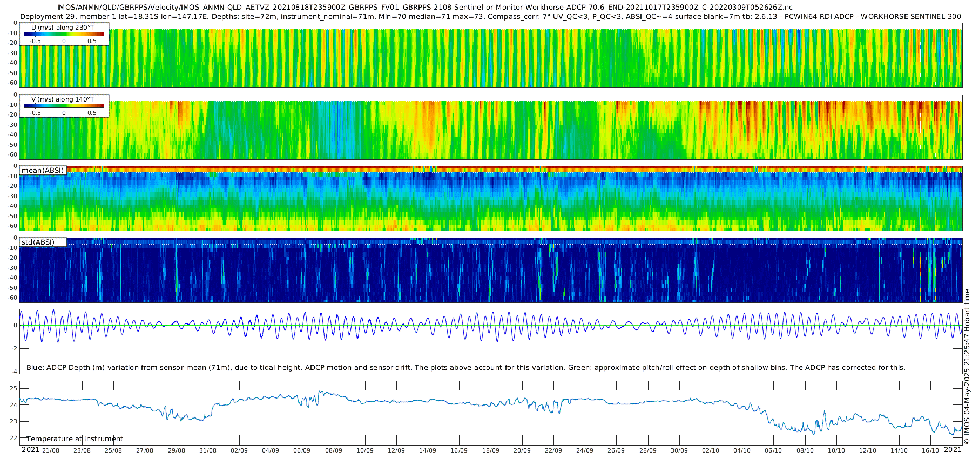Click the 'U (m/s) along 230°T' legend title

tap(63, 28)
